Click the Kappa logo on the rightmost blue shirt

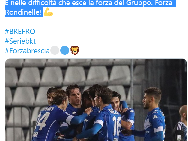156,117
